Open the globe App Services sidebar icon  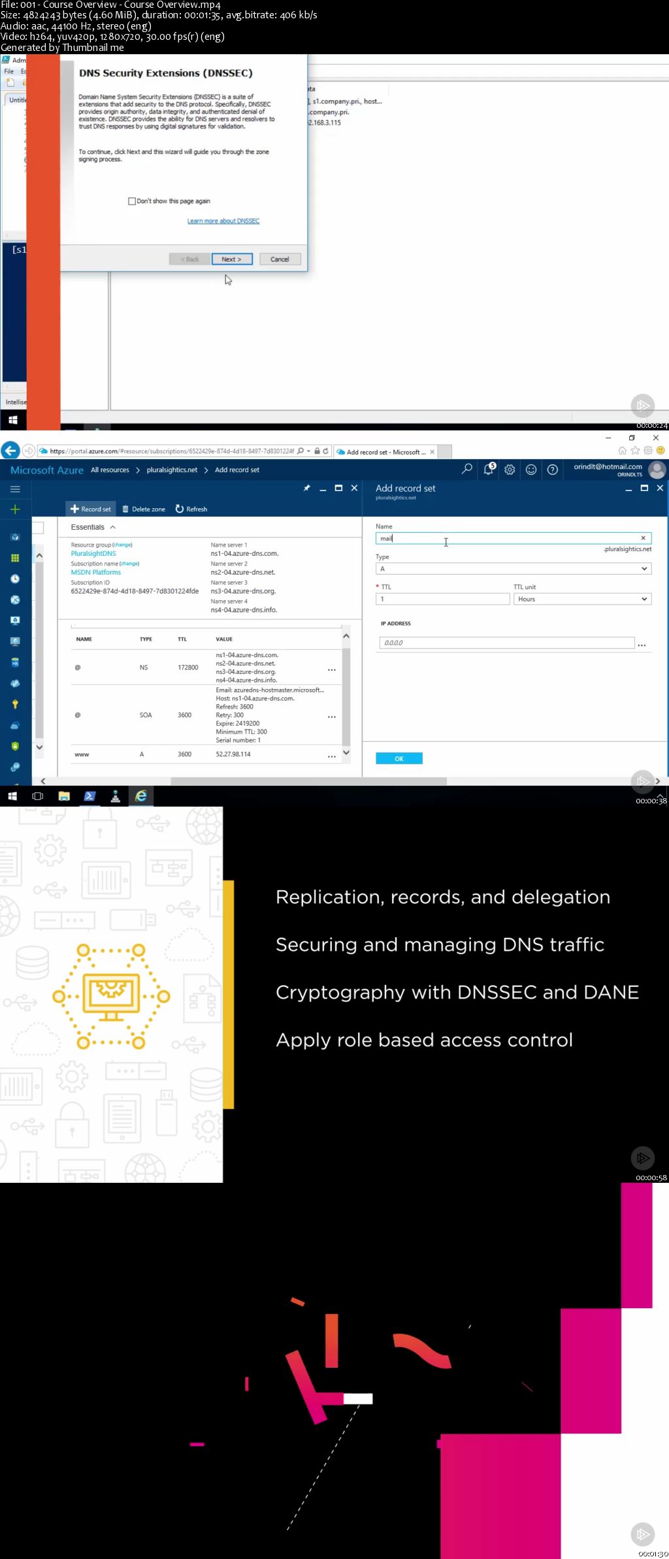pos(15,600)
